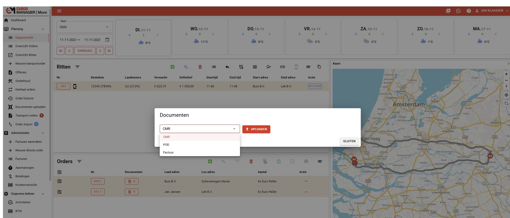
Task: Open the help question mark icon
Action: [x=469, y=11]
